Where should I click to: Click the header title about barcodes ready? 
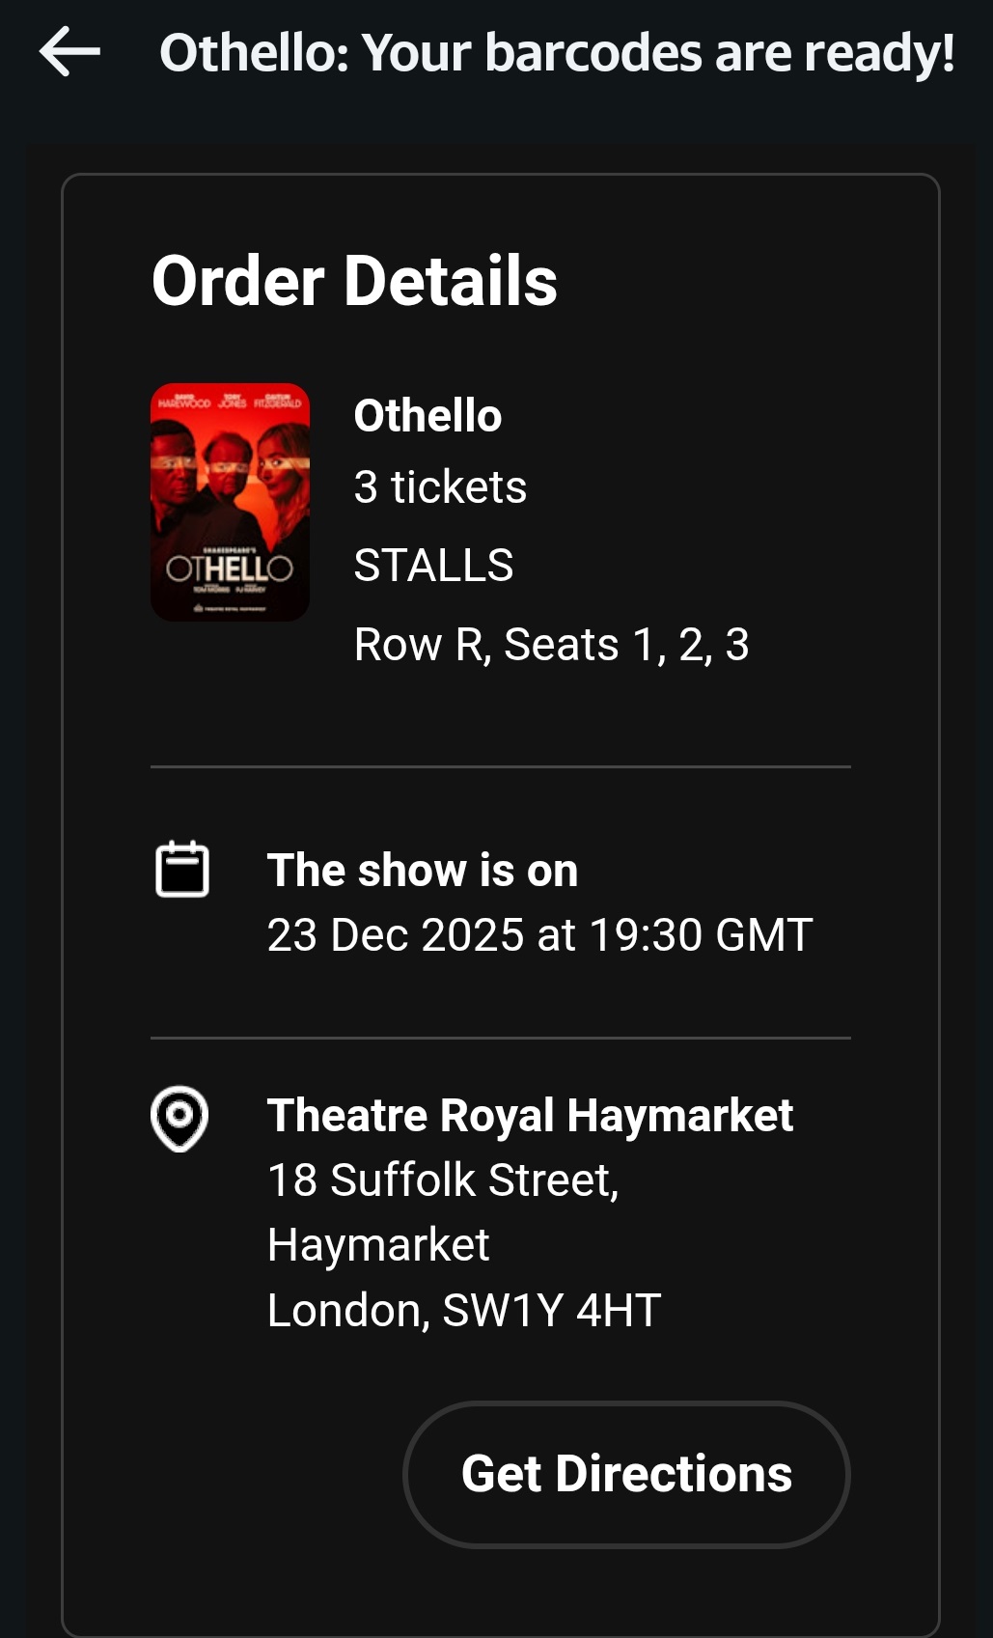click(557, 52)
